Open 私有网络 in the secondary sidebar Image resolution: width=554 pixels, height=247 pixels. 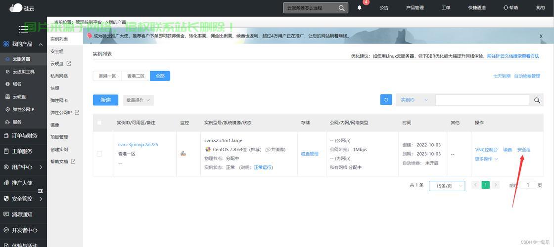point(59,76)
